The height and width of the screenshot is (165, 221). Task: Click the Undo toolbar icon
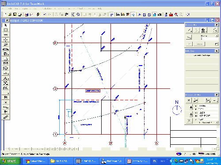tap(45, 15)
